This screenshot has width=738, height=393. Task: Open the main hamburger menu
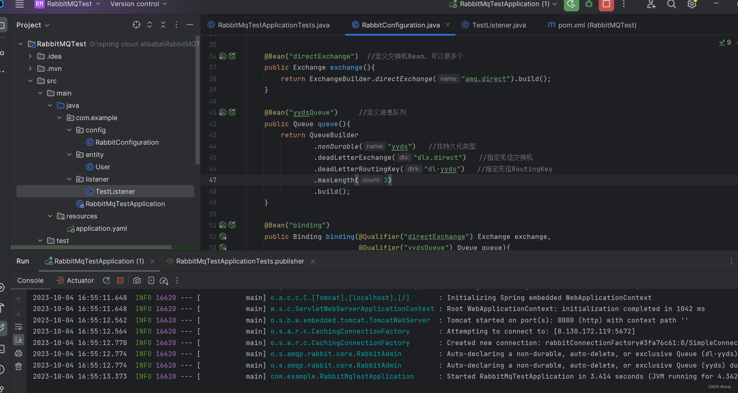pos(19,4)
